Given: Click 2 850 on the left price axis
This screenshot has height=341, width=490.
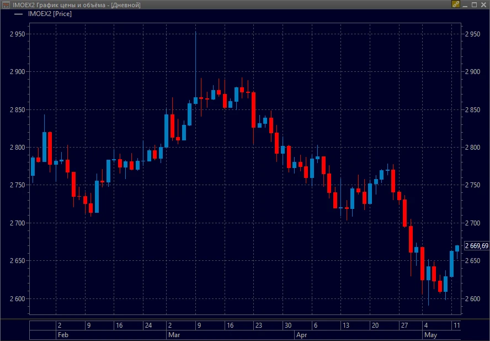Looking at the screenshot, I should click(x=18, y=110).
